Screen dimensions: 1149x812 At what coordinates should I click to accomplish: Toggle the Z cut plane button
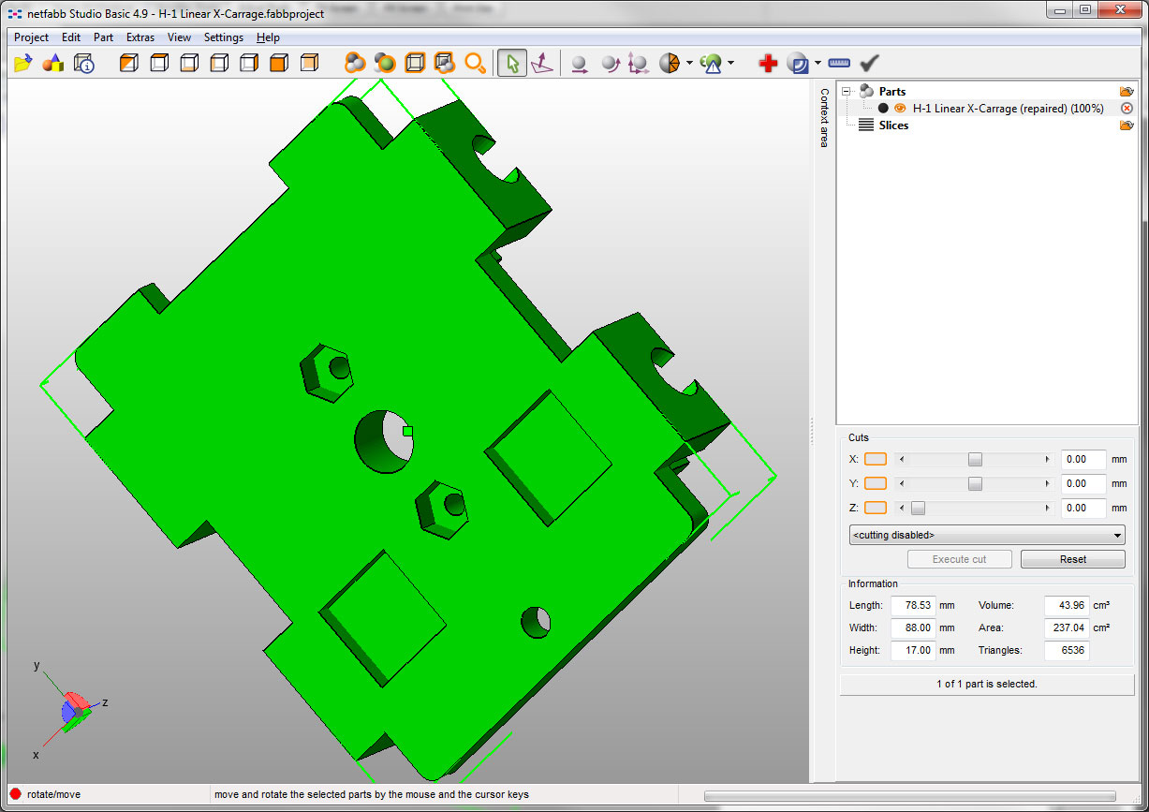click(x=875, y=508)
